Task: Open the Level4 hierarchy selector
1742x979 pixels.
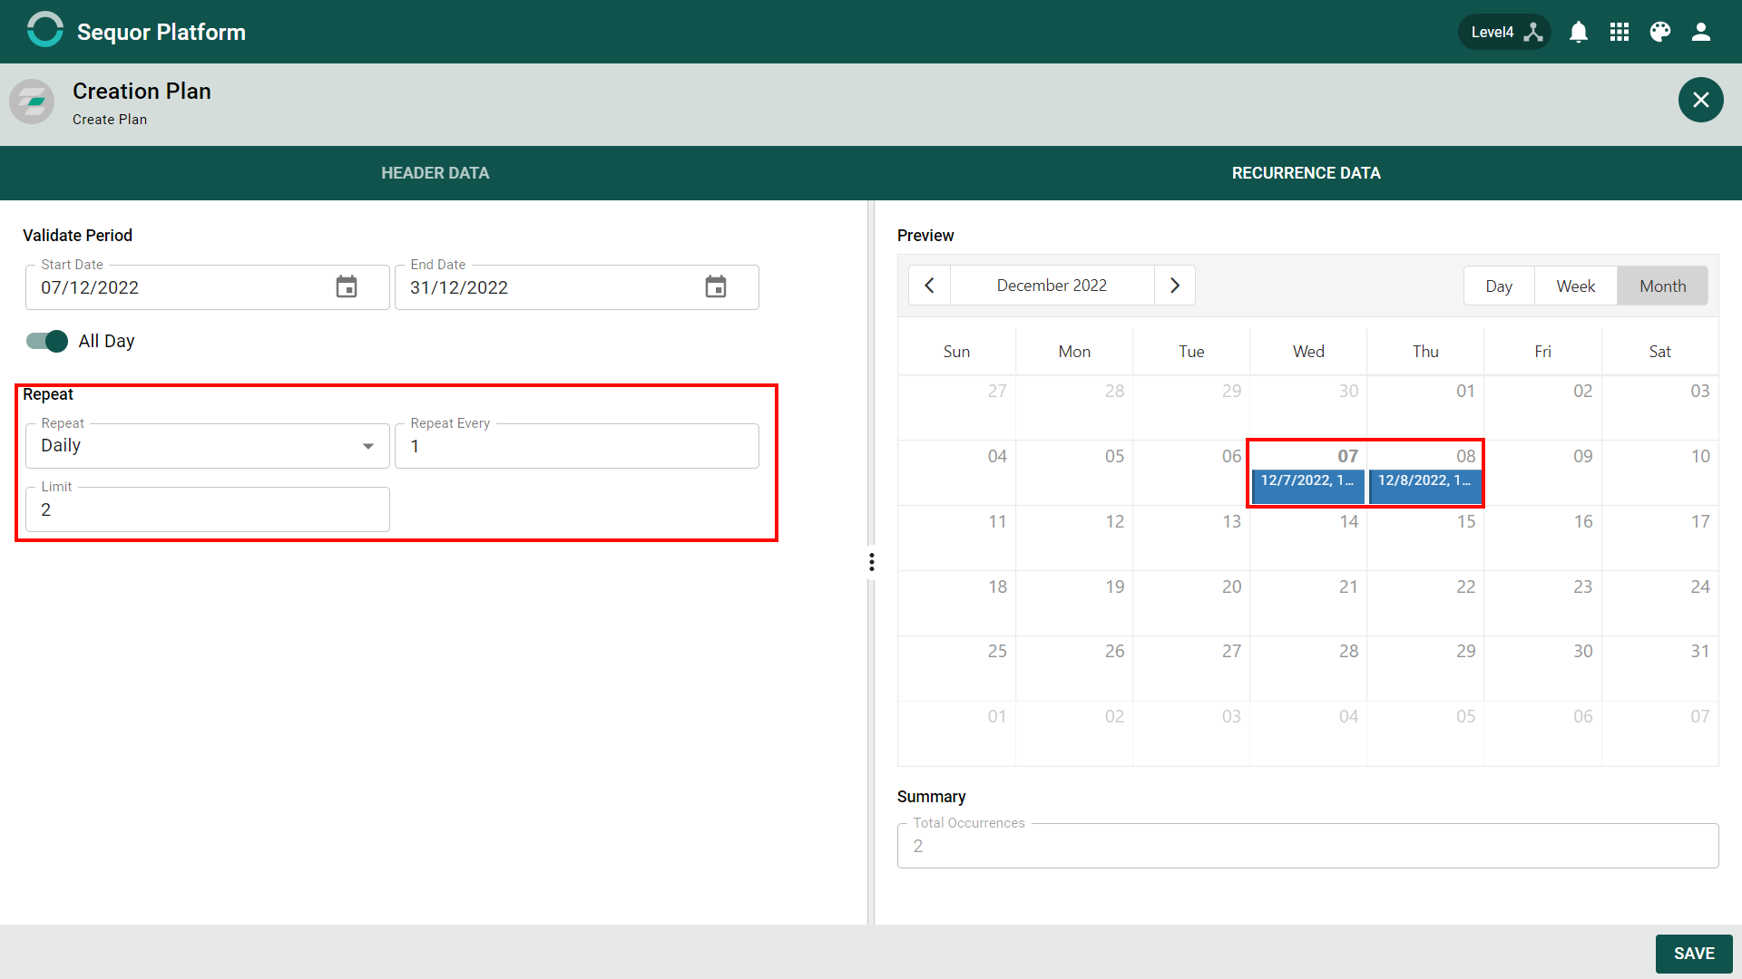Action: point(1505,32)
